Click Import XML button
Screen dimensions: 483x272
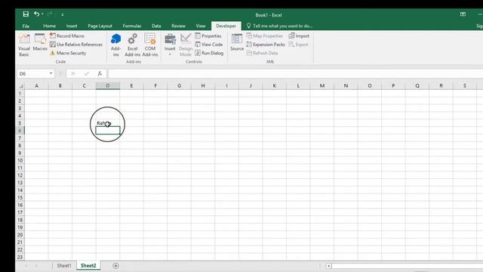[x=299, y=36]
